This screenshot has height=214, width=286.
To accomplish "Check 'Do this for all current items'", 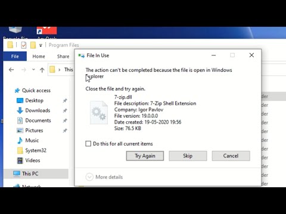I will 88,144.
